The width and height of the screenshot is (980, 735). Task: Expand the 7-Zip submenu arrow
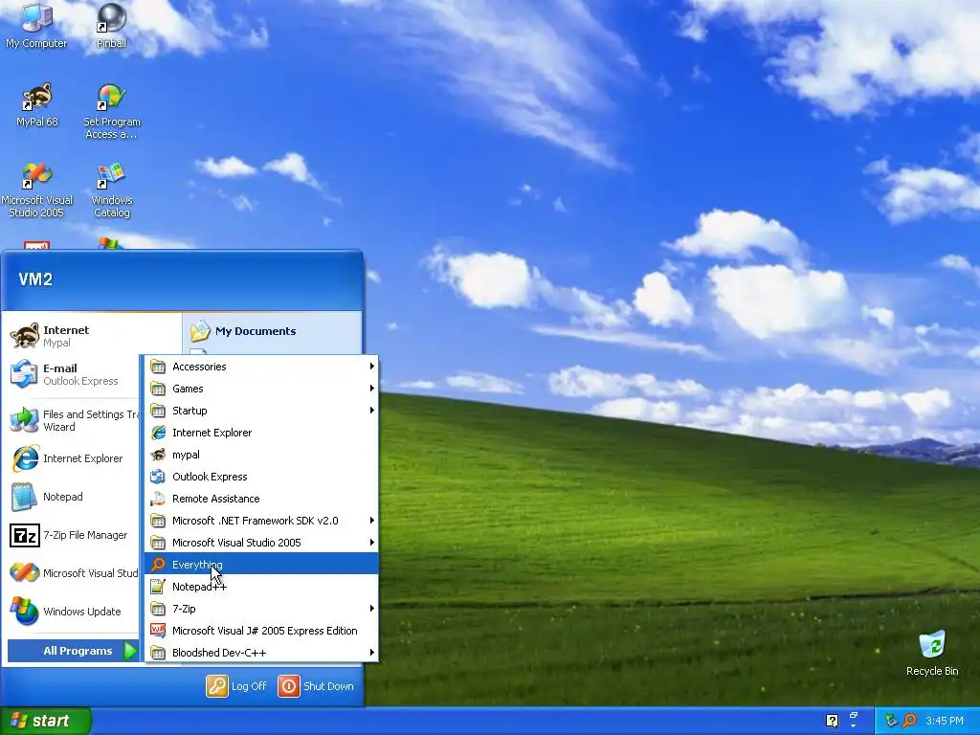[x=372, y=608]
